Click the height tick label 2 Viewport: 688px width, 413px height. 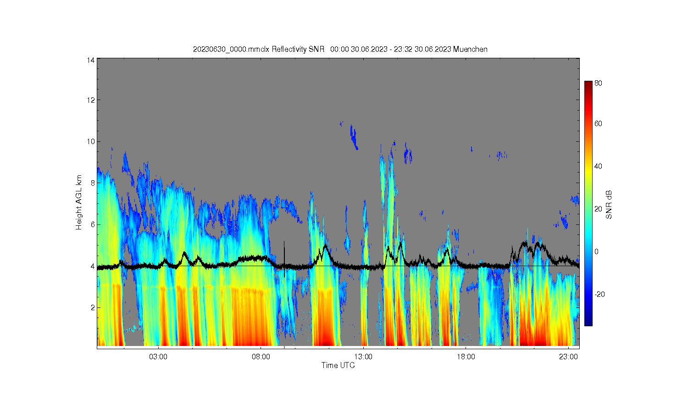point(92,307)
